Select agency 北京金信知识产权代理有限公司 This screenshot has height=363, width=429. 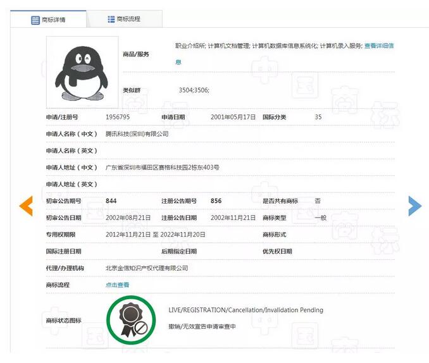(147, 268)
